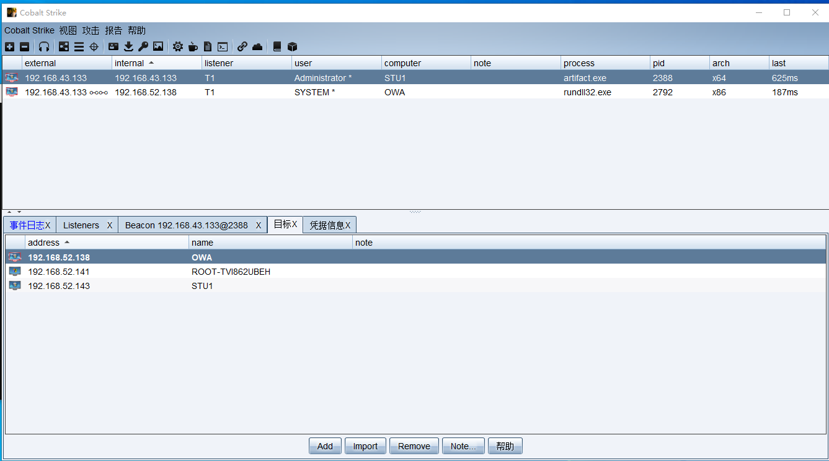Switch to the Listeners tab
Image resolution: width=829 pixels, height=461 pixels.
(81, 225)
